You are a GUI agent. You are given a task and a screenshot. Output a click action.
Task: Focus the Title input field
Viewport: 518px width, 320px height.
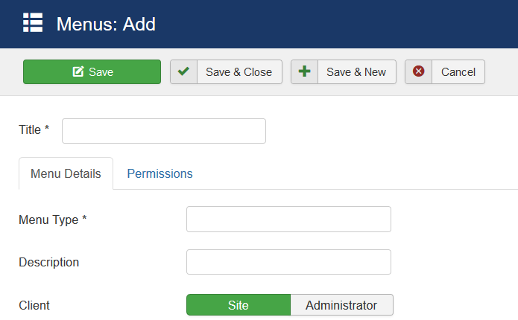coord(163,131)
